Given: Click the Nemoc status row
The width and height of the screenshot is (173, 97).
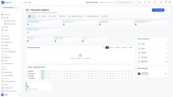Looking at the screenshot, I should pyautogui.click(x=152, y=48).
